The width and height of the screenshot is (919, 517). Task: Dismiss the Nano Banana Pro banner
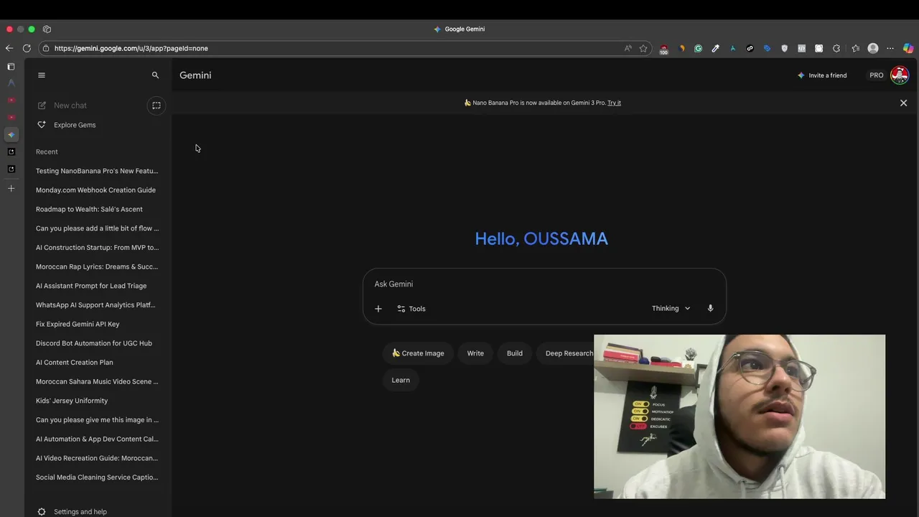(x=903, y=103)
